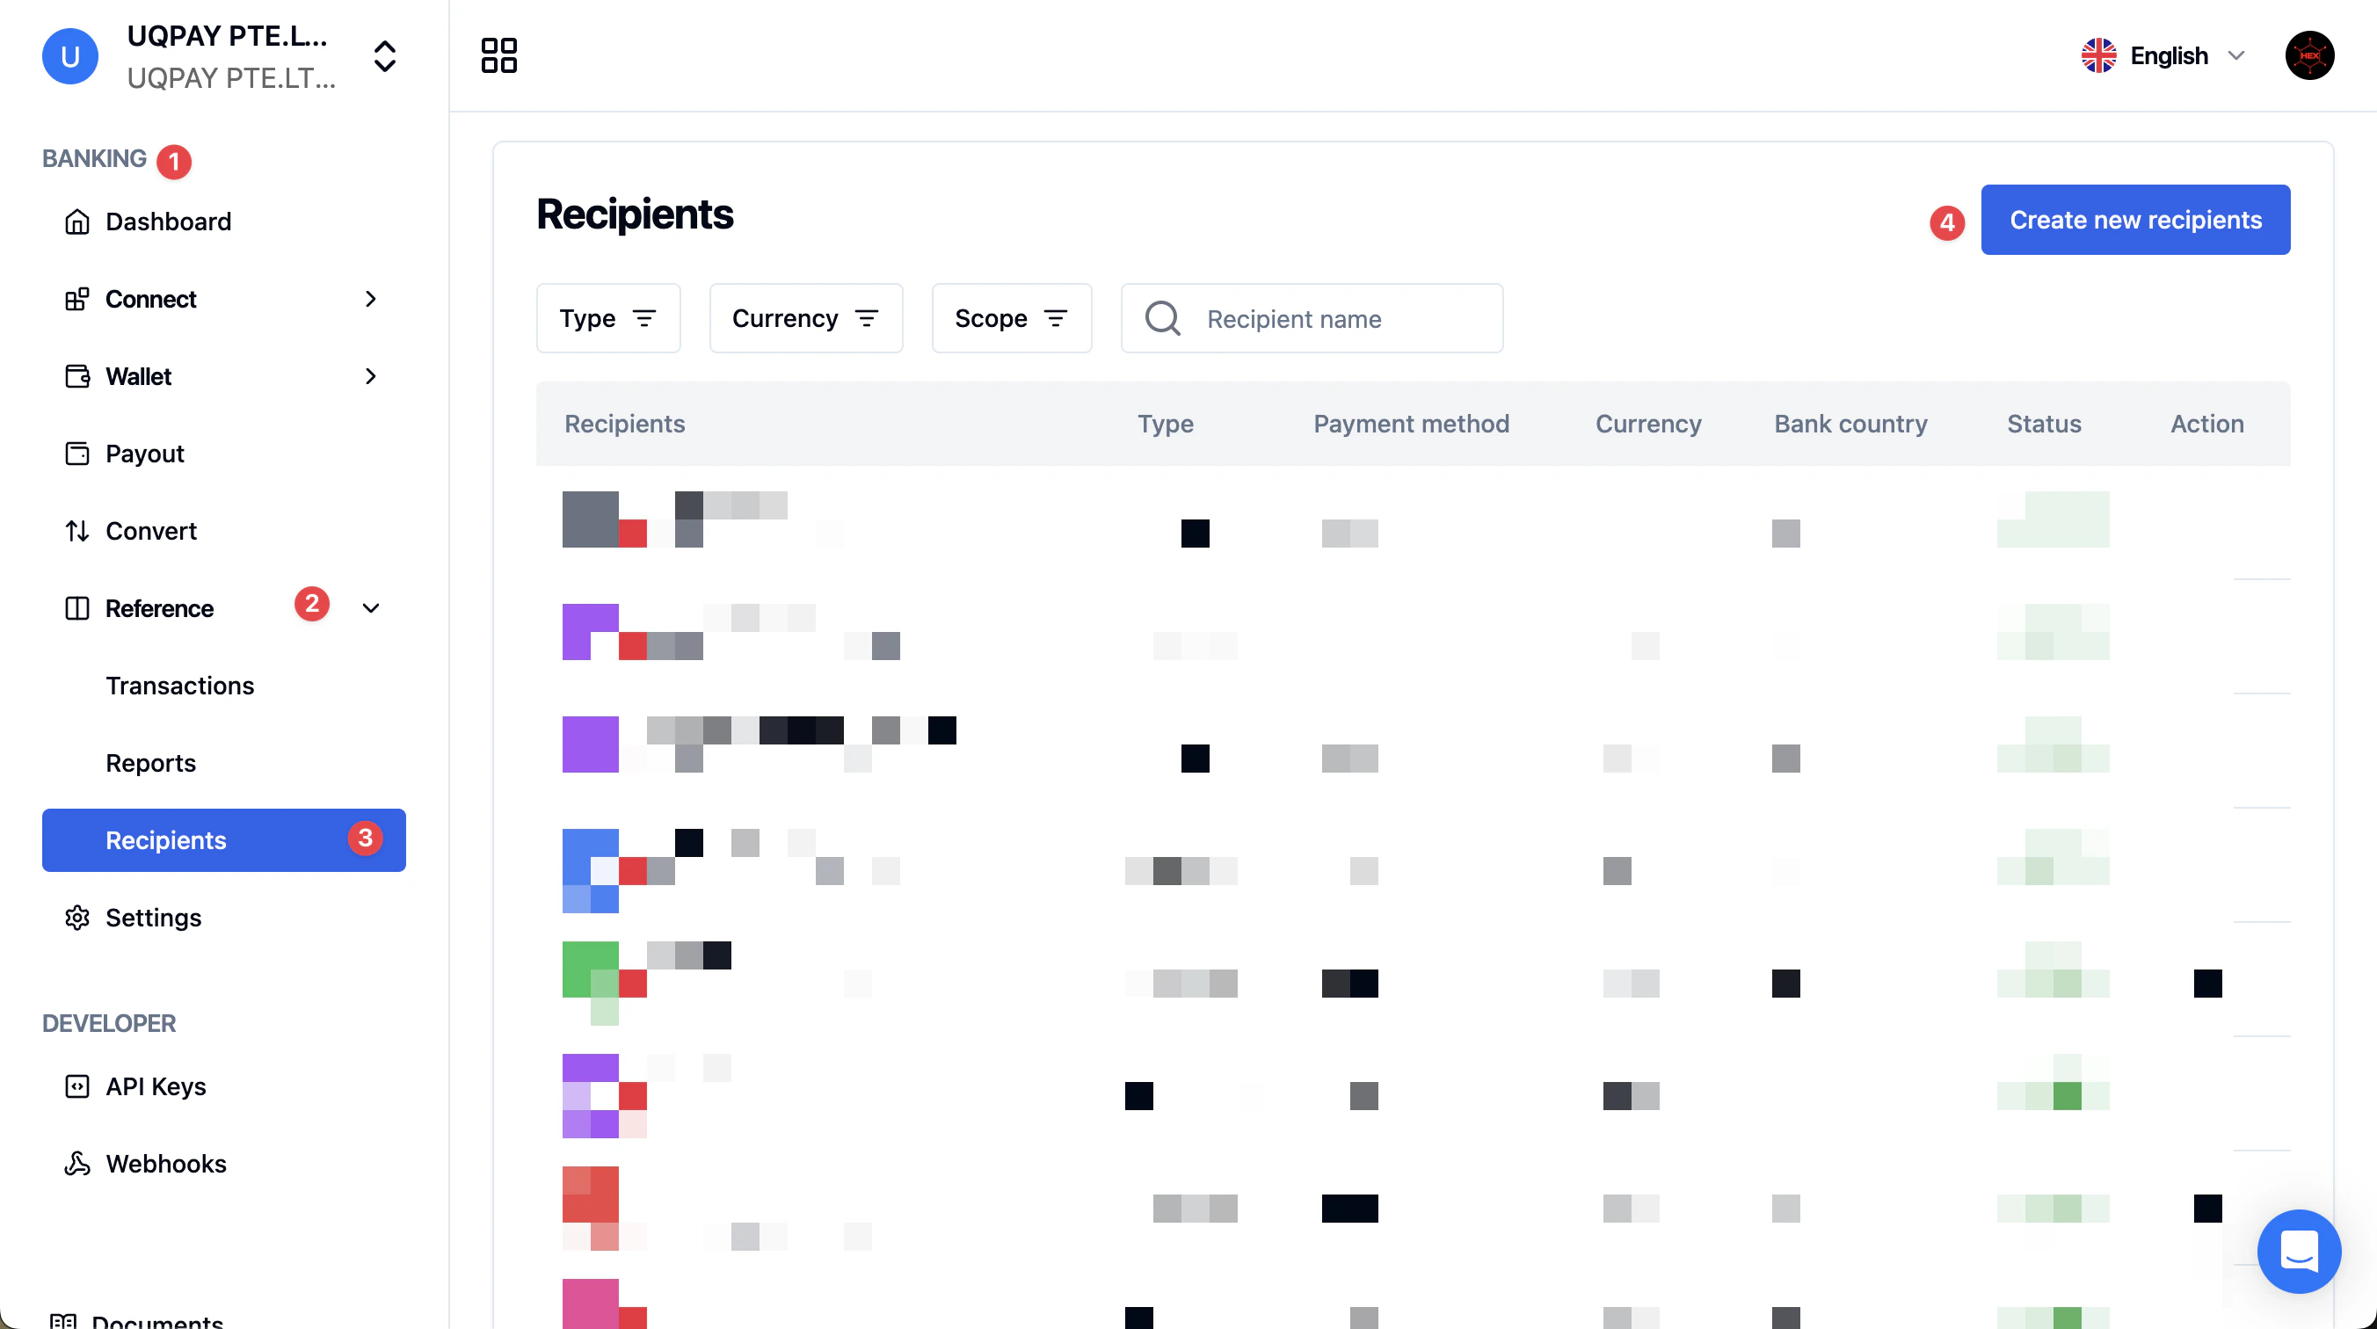This screenshot has height=1329, width=2377.
Task: Open the English language dropdown
Action: coord(2164,55)
